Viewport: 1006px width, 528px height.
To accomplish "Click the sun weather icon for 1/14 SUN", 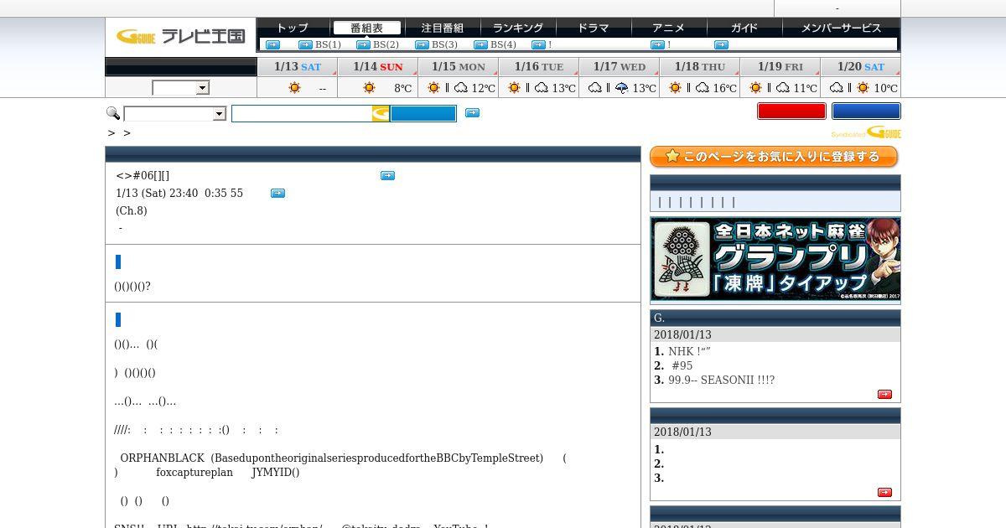I will pos(370,87).
